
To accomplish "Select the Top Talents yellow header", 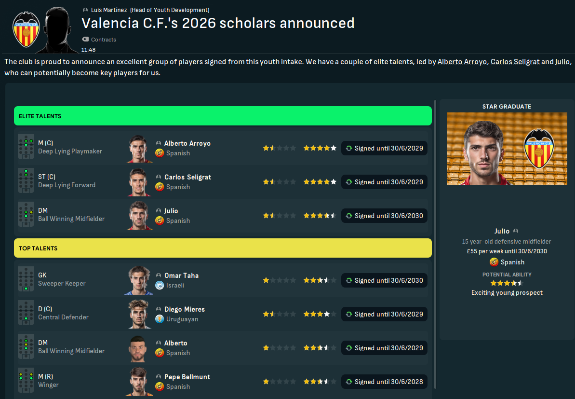I will tap(223, 248).
